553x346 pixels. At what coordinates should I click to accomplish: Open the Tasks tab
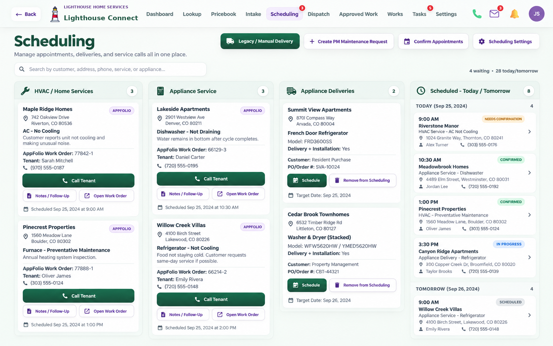[419, 14]
